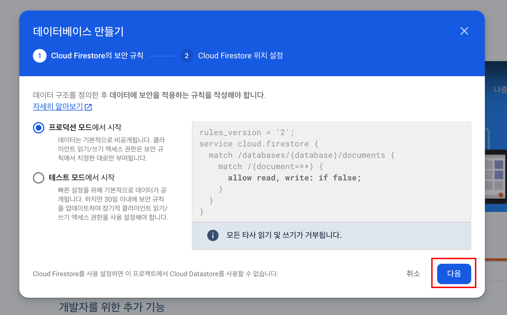Click the 테스트 모드에서 시작 label text

pos(82,177)
